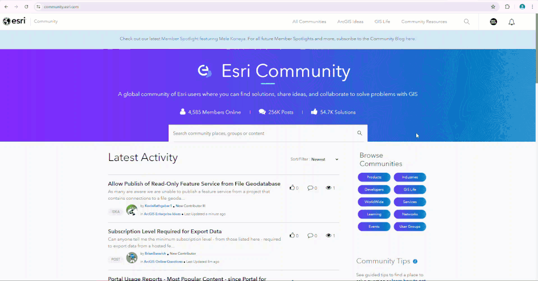
Task: Click in the community search field
Action: point(262,133)
